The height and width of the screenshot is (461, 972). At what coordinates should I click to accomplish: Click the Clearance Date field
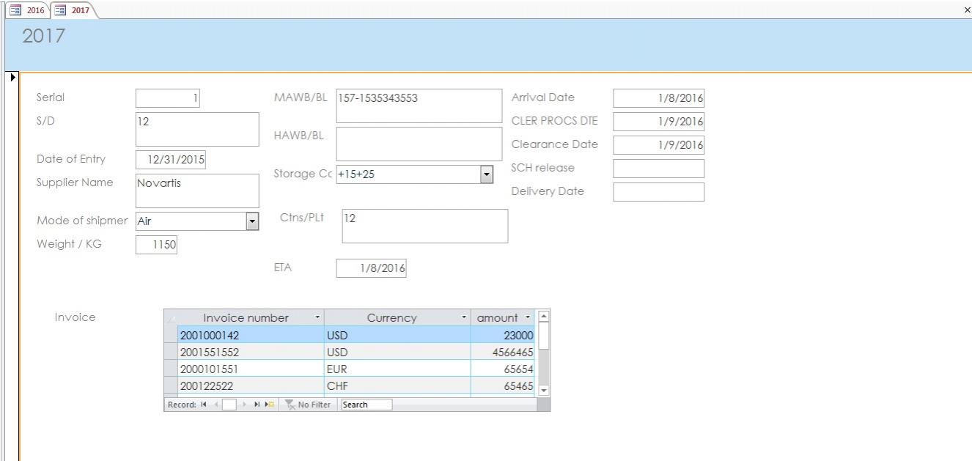click(x=658, y=145)
